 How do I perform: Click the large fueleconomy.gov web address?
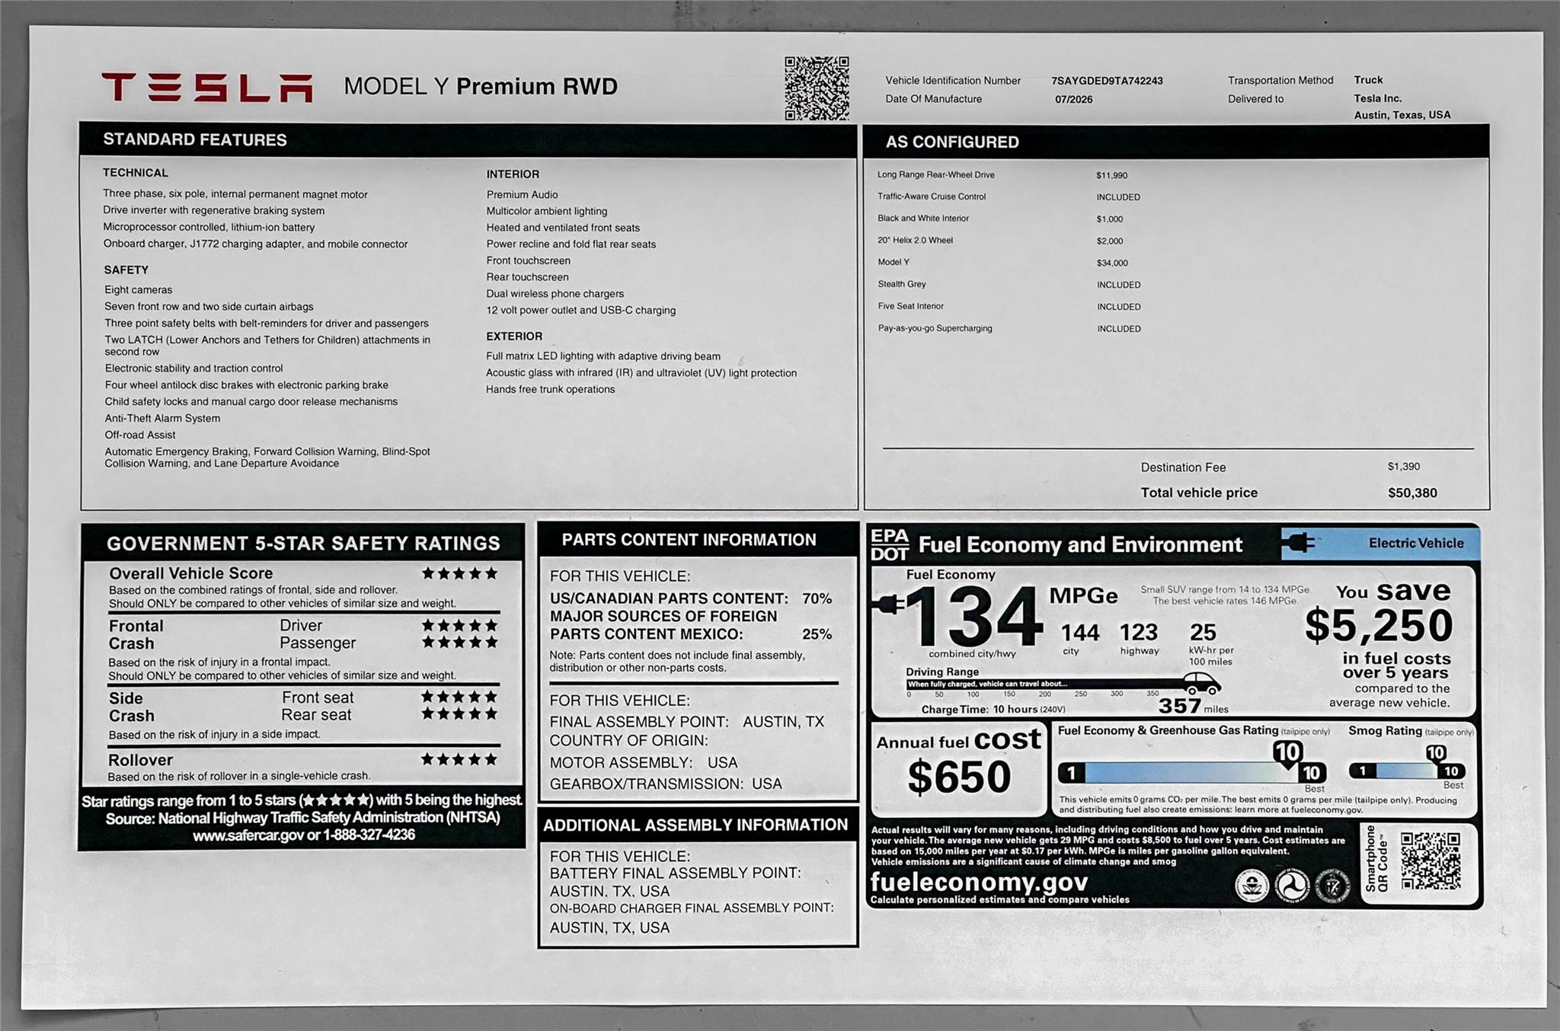click(x=979, y=882)
